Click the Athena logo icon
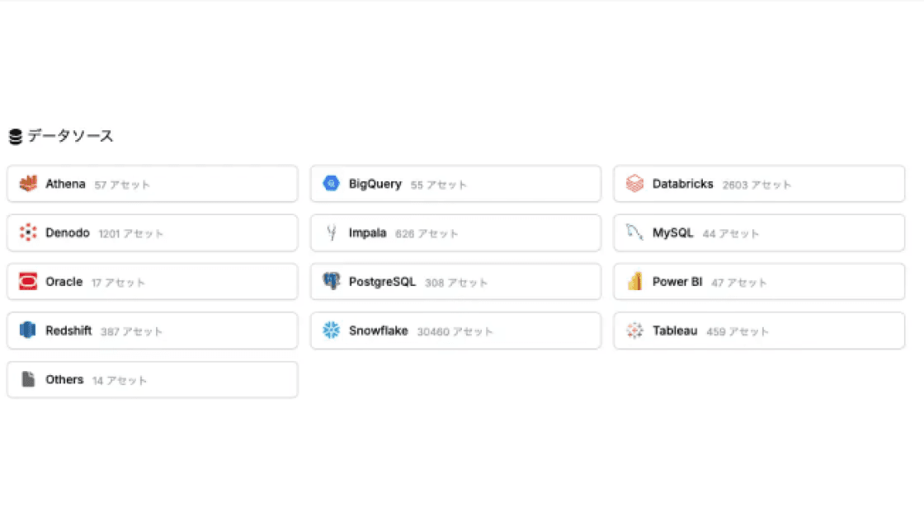 click(29, 184)
